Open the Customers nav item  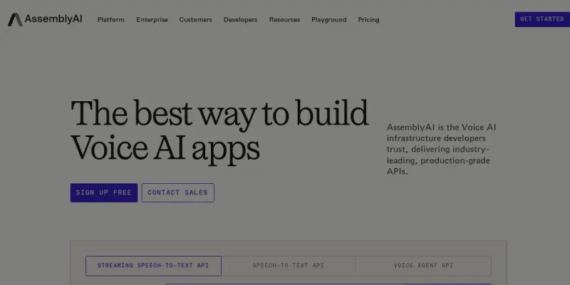click(195, 20)
